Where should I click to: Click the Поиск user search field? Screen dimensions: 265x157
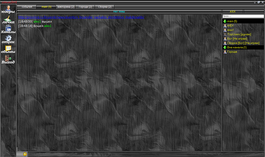[x=243, y=16]
